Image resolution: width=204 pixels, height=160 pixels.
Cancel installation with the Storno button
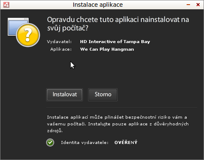[103, 95]
